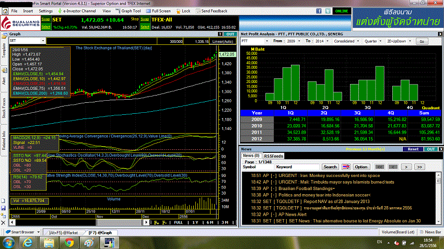Open the e-Investor Channel

(x=77, y=11)
